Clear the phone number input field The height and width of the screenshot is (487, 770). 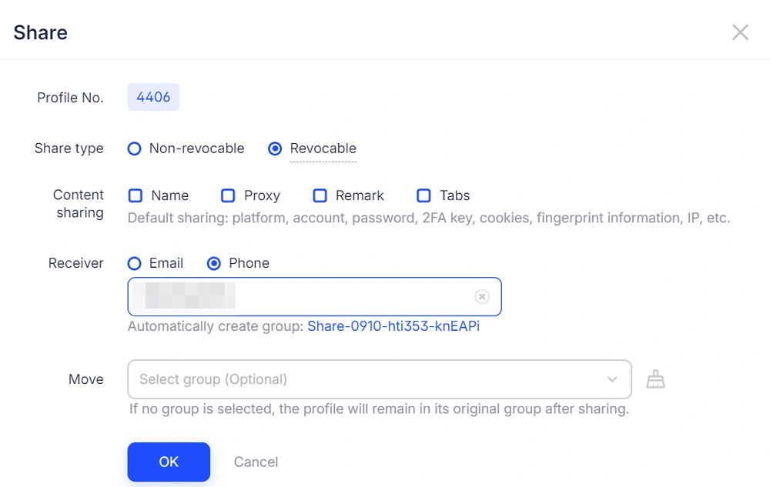pos(482,297)
